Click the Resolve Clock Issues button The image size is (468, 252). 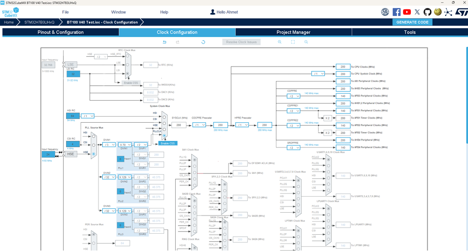point(241,42)
